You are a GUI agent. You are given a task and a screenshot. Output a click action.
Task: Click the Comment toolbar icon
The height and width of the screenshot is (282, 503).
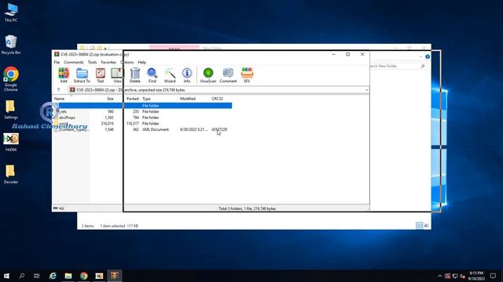point(228,75)
